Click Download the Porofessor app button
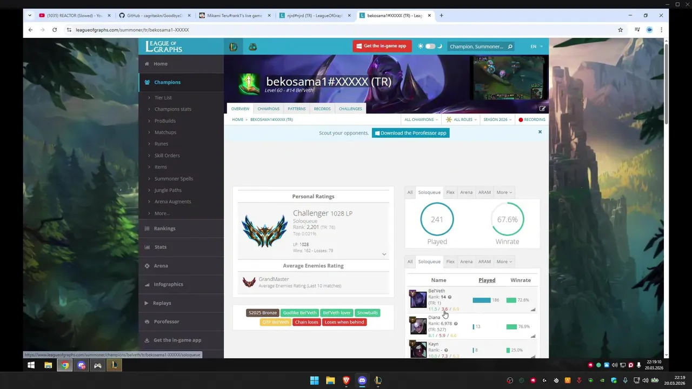Screen dimensions: 692x389 (410, 133)
